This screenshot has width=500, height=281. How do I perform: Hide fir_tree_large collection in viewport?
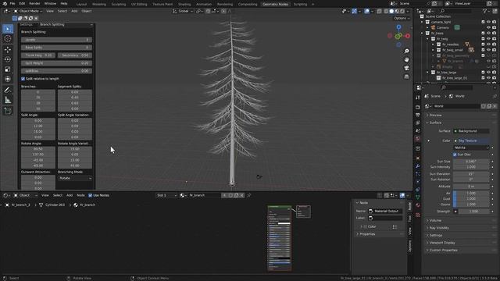[x=488, y=73]
